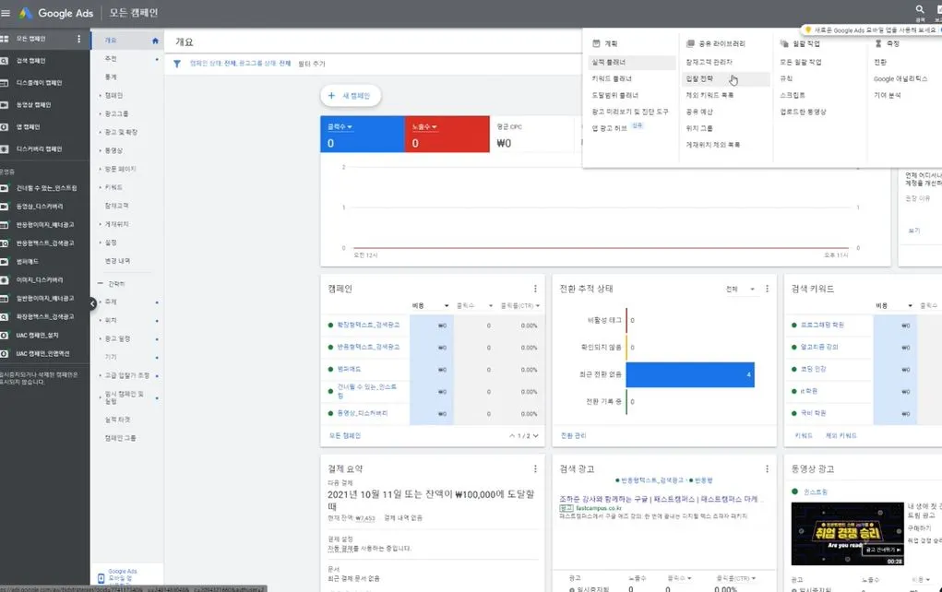
Task: Expand the 설정 nav item
Action: pos(111,243)
